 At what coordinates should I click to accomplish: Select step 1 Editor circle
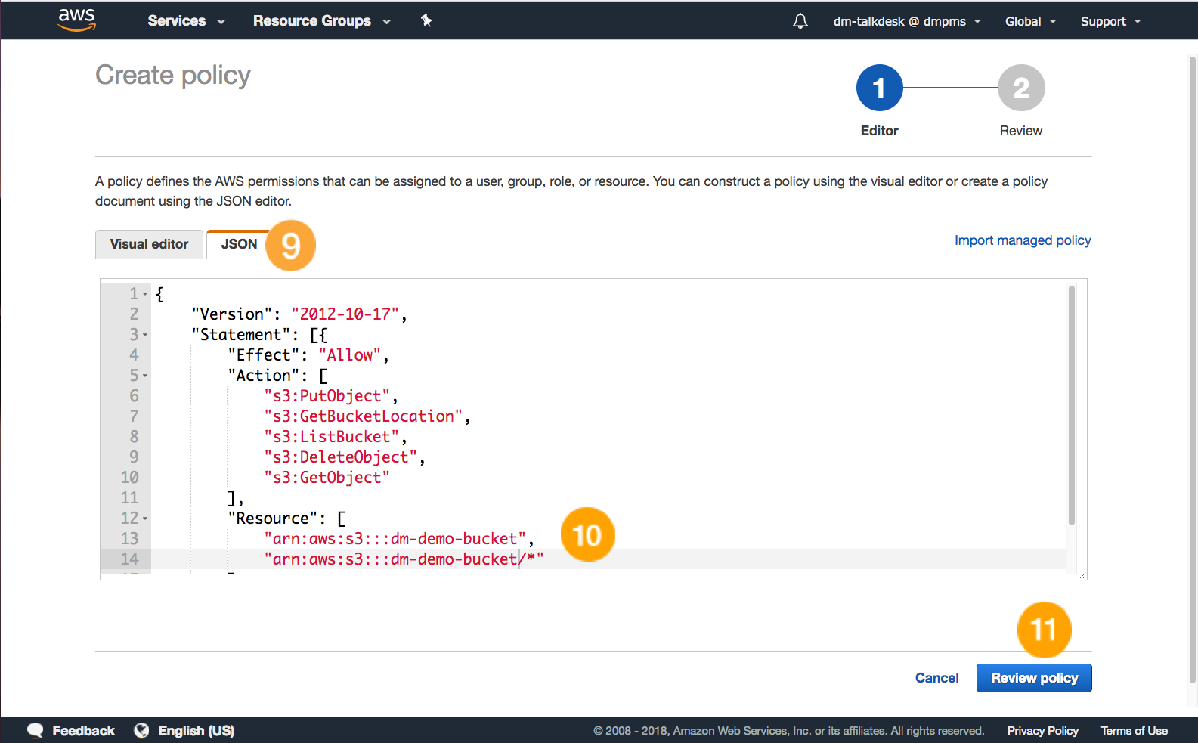coord(879,88)
